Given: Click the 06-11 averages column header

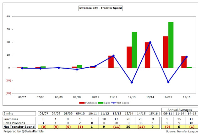Looking at the screenshot, I should [x=167, y=114].
